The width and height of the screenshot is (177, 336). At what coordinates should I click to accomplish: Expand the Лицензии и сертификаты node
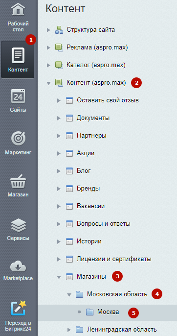[x=59, y=259]
